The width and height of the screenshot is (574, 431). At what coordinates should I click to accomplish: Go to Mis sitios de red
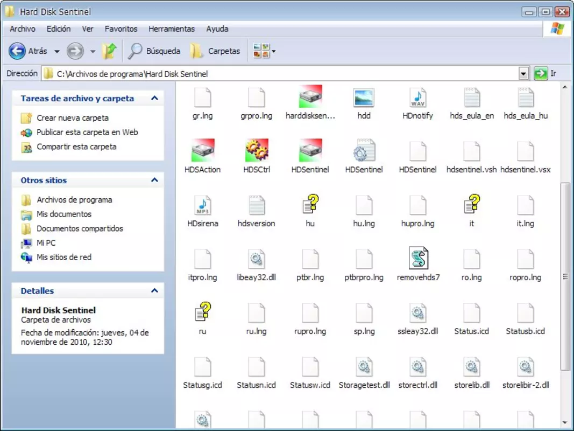click(x=64, y=257)
